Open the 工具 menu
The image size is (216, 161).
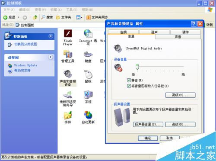(72, 10)
